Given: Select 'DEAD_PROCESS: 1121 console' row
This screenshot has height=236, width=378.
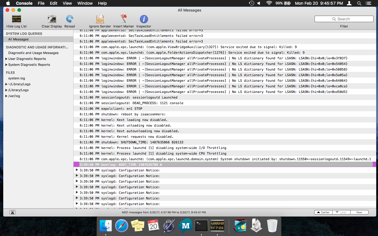Looking at the screenshot, I should (225, 103).
